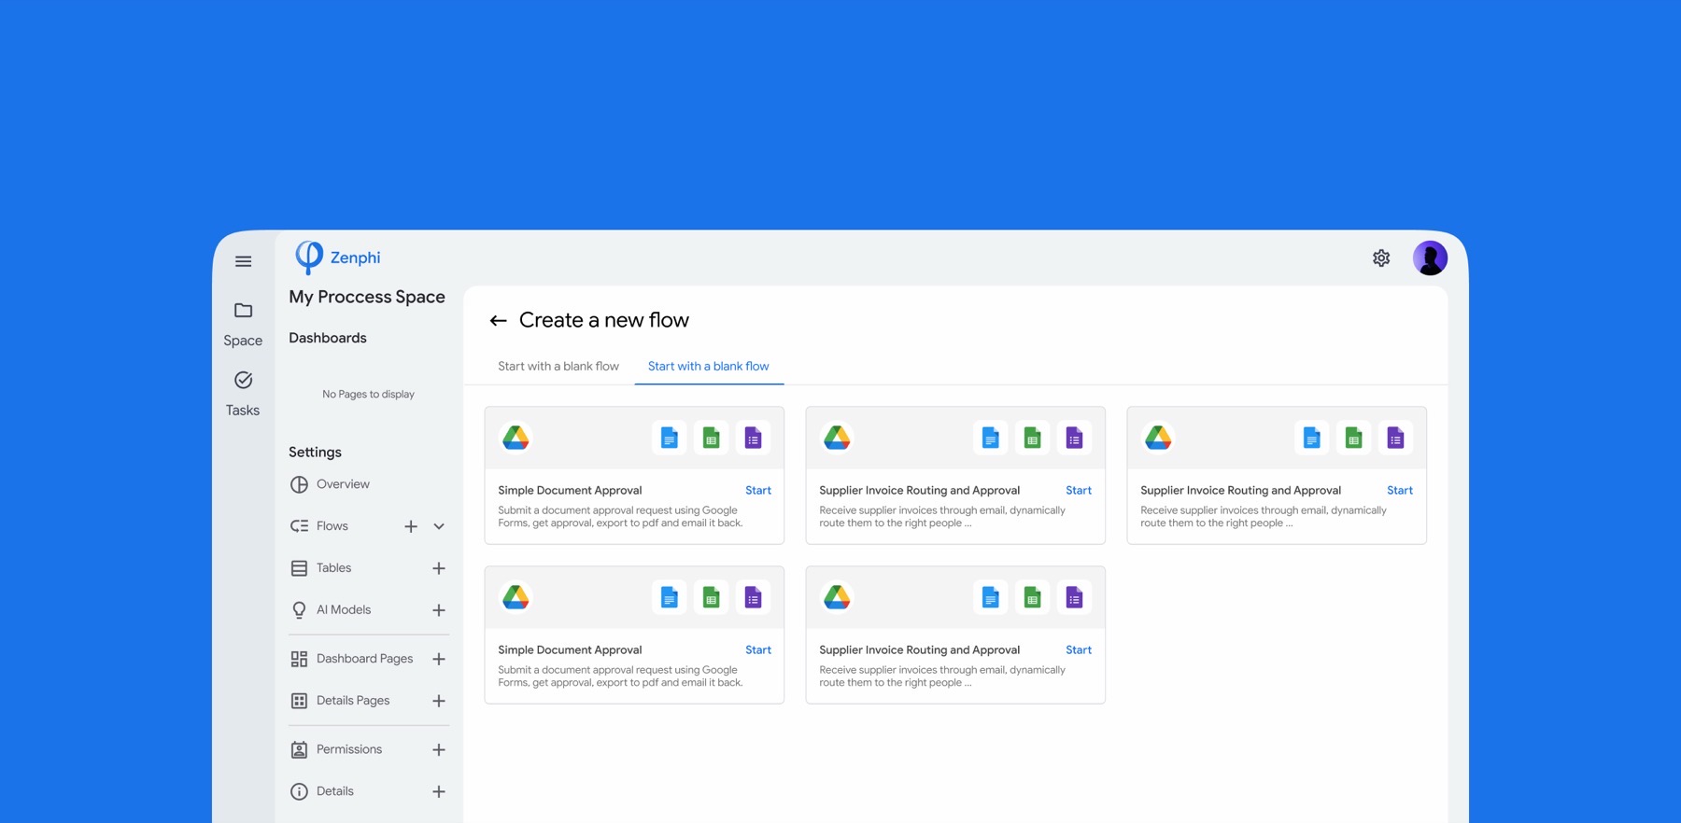The width and height of the screenshot is (1681, 823).
Task: Click Google Forms icon on the bottom-row Supplier card
Action: (x=1074, y=597)
